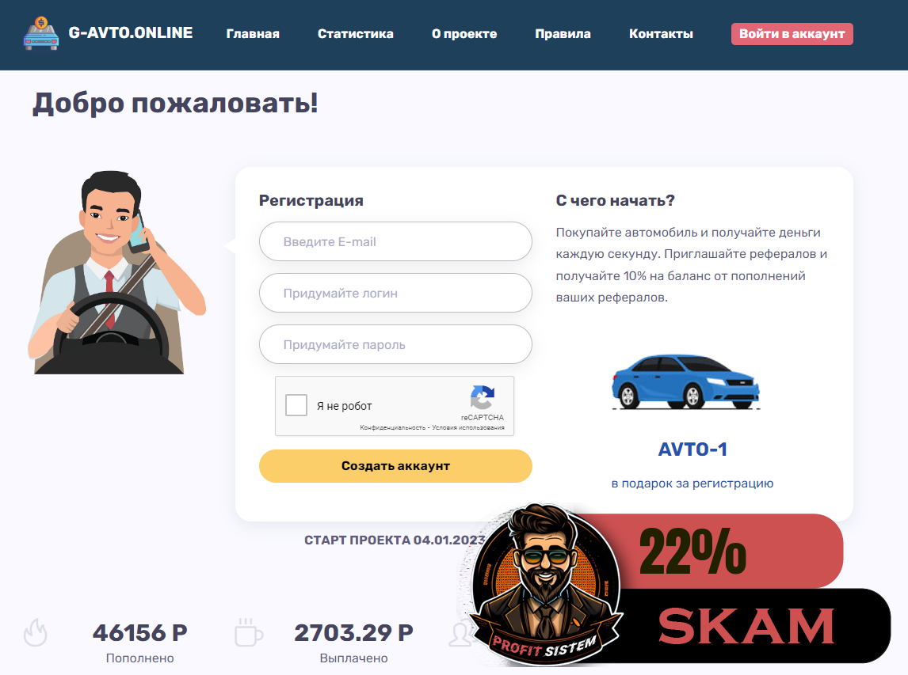The height and width of the screenshot is (675, 908).
Task: Focus the Введите E-mail field
Action: coord(395,241)
